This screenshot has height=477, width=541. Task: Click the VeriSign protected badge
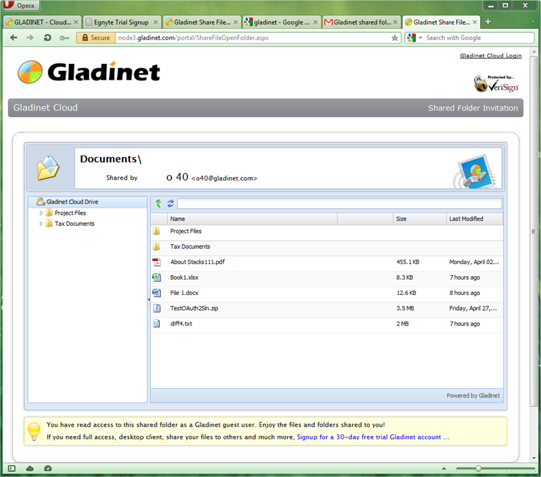(496, 83)
